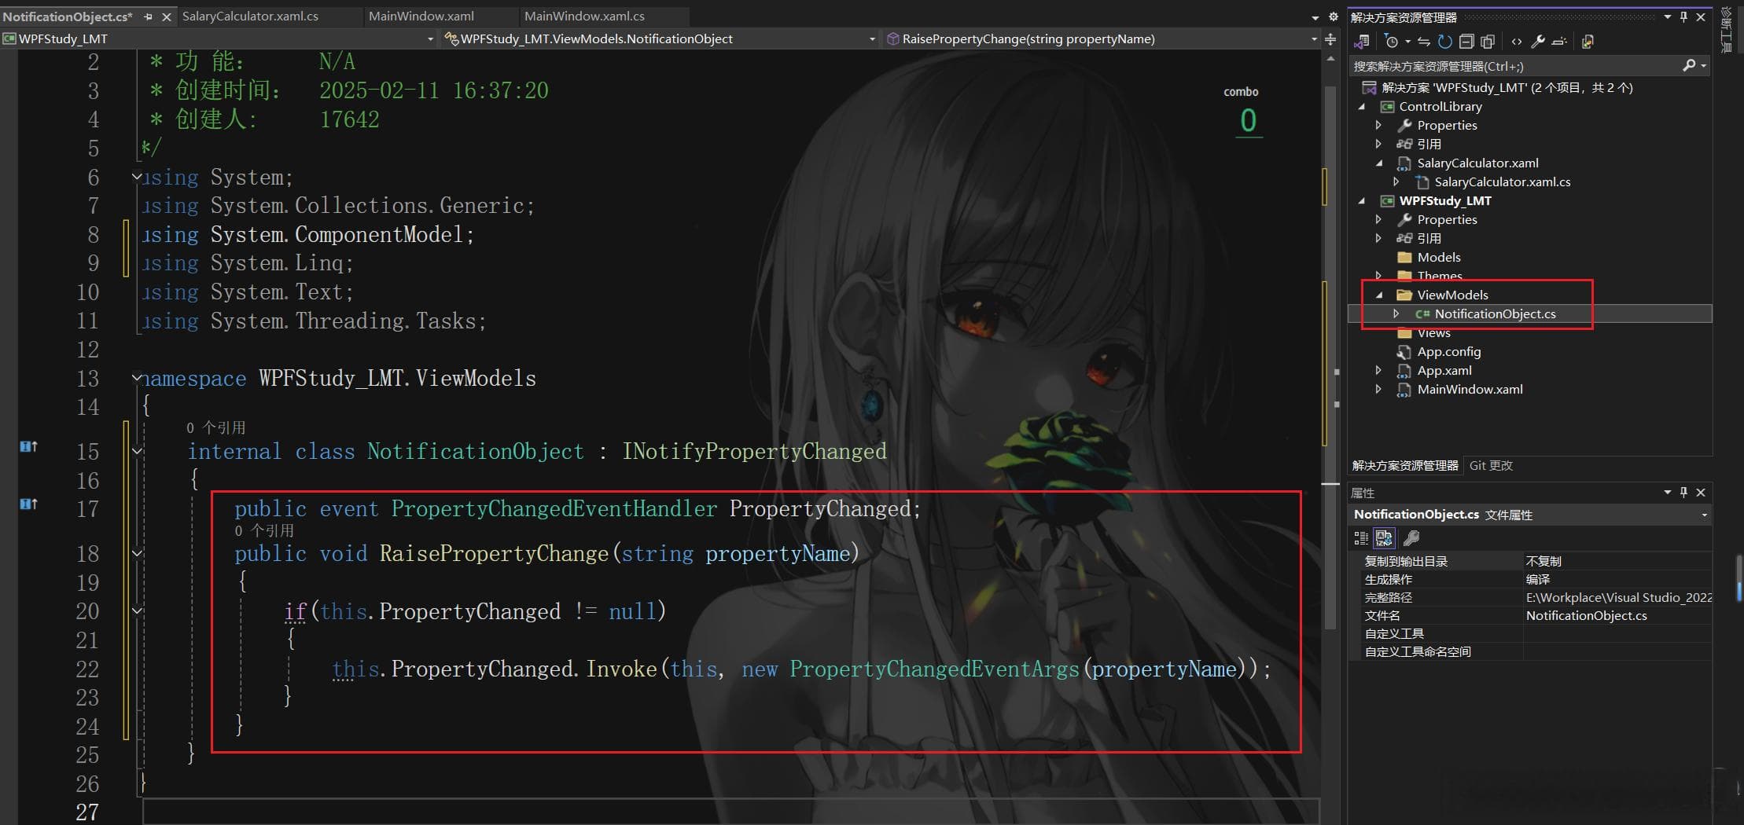Open Properties panel window options dropdown arrow
The height and width of the screenshot is (825, 1744).
tap(1667, 492)
